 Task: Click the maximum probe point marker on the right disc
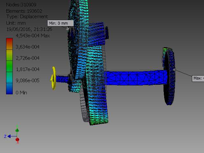pos(175,70)
